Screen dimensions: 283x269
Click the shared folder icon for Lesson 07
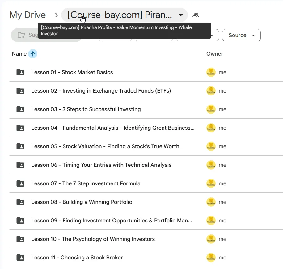click(x=20, y=183)
